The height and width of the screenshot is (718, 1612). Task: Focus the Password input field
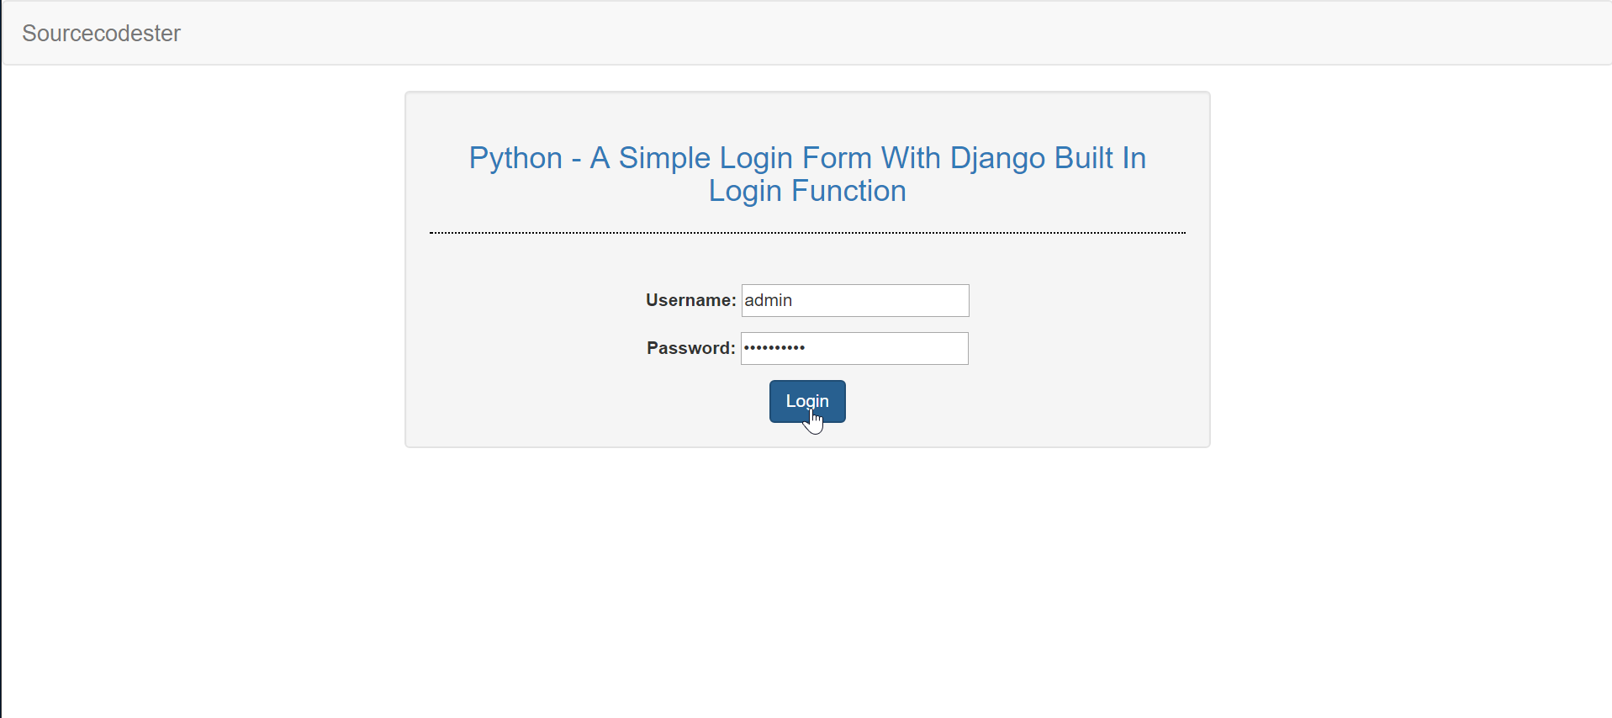tap(854, 348)
